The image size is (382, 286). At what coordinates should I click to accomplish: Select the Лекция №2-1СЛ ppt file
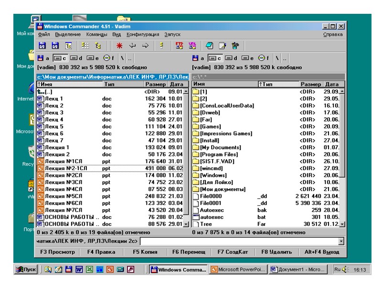67,168
